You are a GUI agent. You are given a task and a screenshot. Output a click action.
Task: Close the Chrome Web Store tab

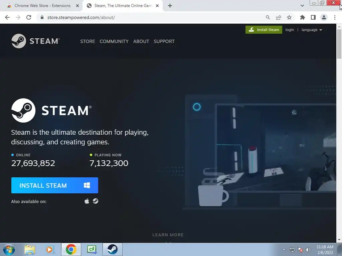[x=77, y=6]
